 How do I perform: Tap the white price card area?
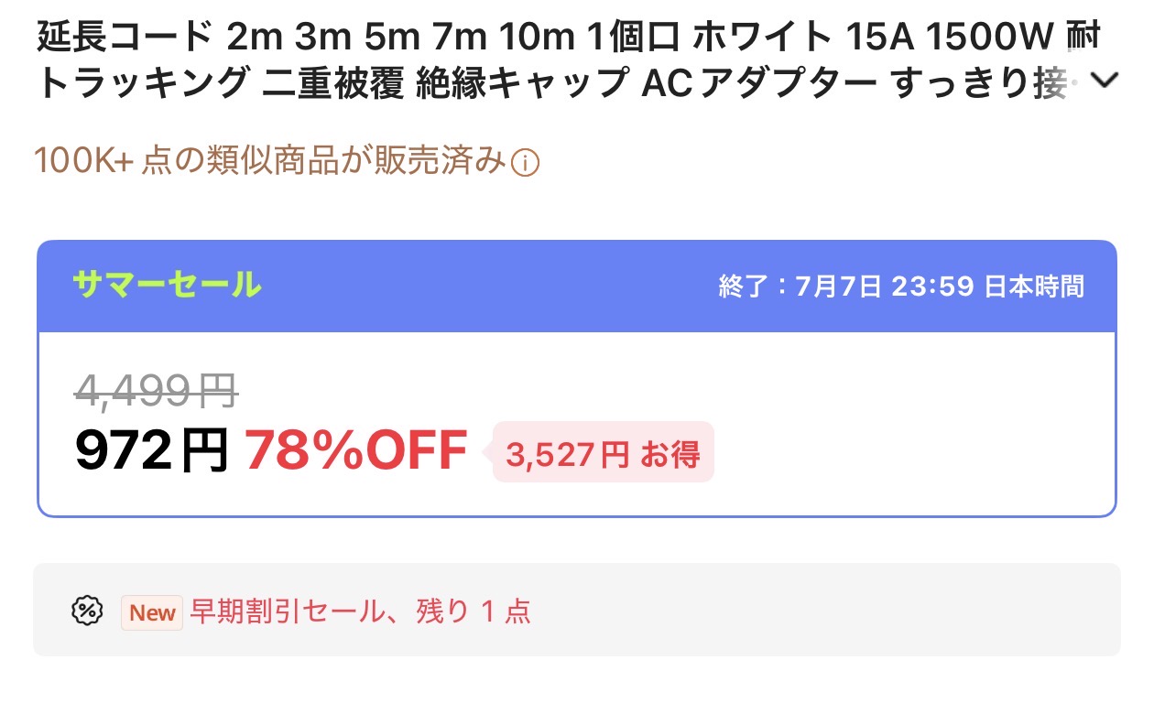coord(577,424)
